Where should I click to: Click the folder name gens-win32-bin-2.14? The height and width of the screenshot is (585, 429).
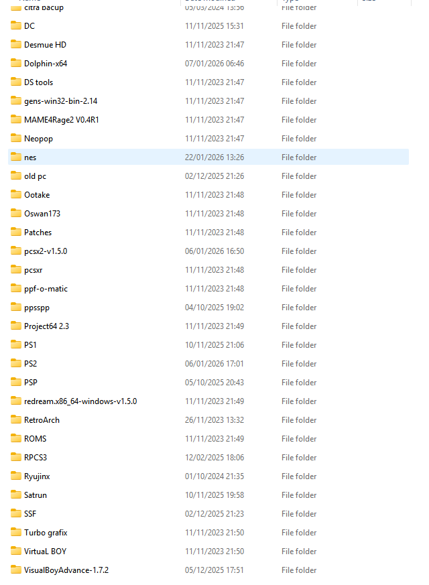pyautogui.click(x=61, y=101)
